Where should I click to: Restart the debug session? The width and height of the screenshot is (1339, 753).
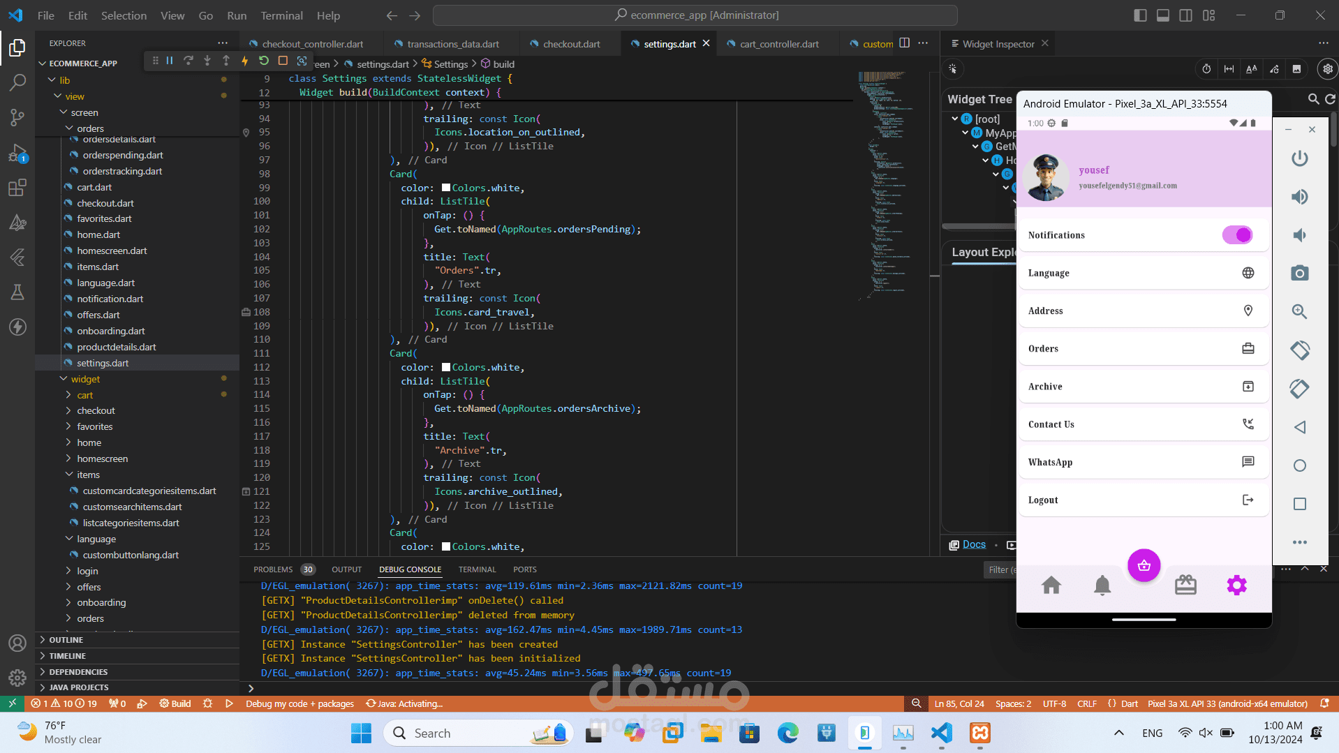tap(264, 61)
